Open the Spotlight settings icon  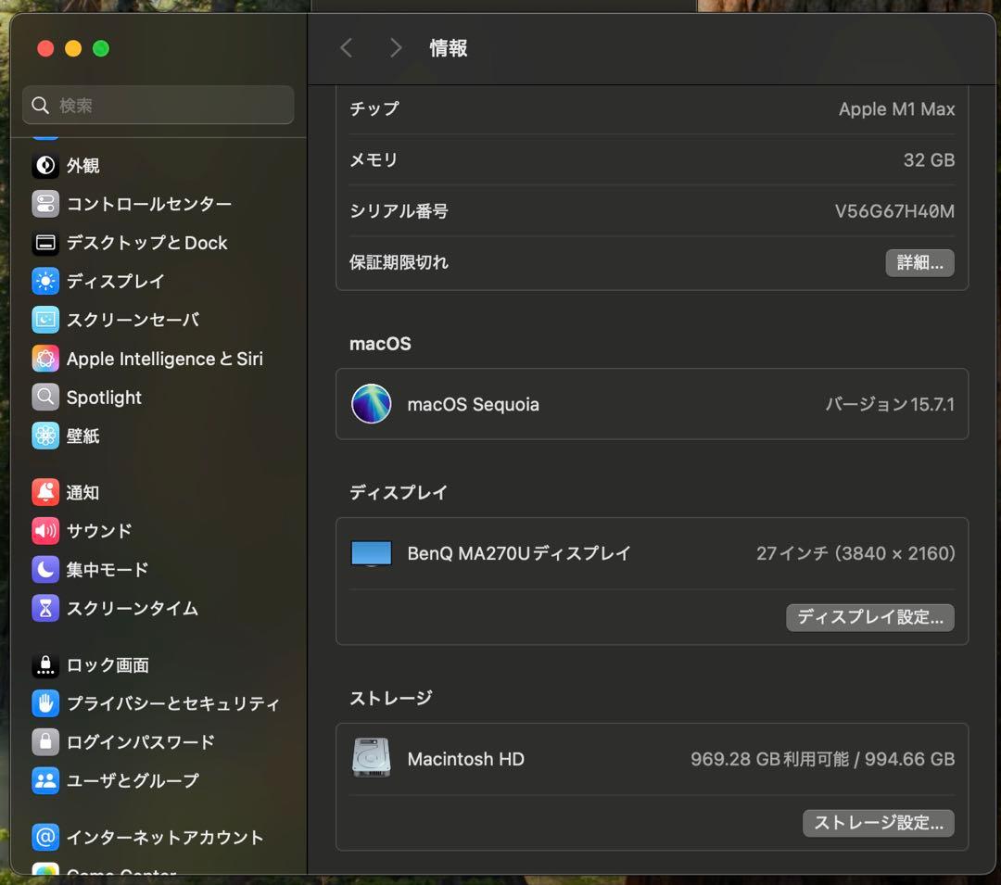click(x=45, y=397)
